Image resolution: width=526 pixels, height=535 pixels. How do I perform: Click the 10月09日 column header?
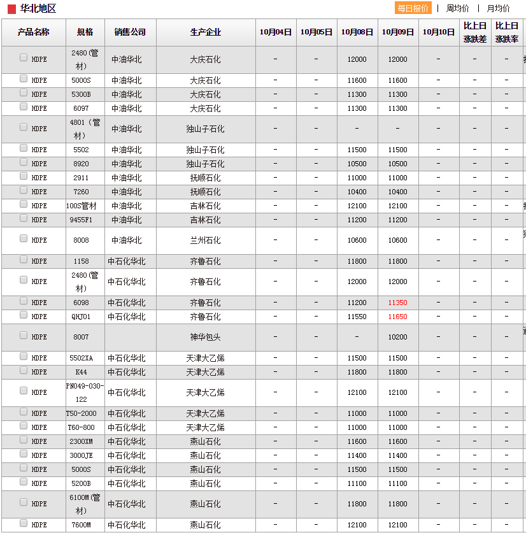398,32
